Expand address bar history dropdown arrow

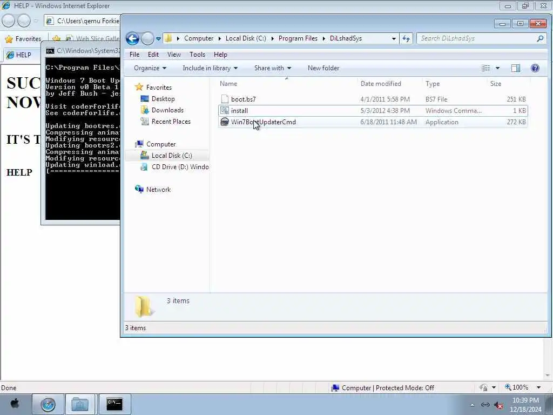coord(394,38)
